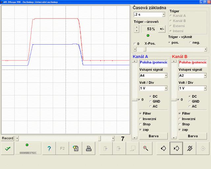Click the X-Pos. horizontal slider

coord(170,49)
